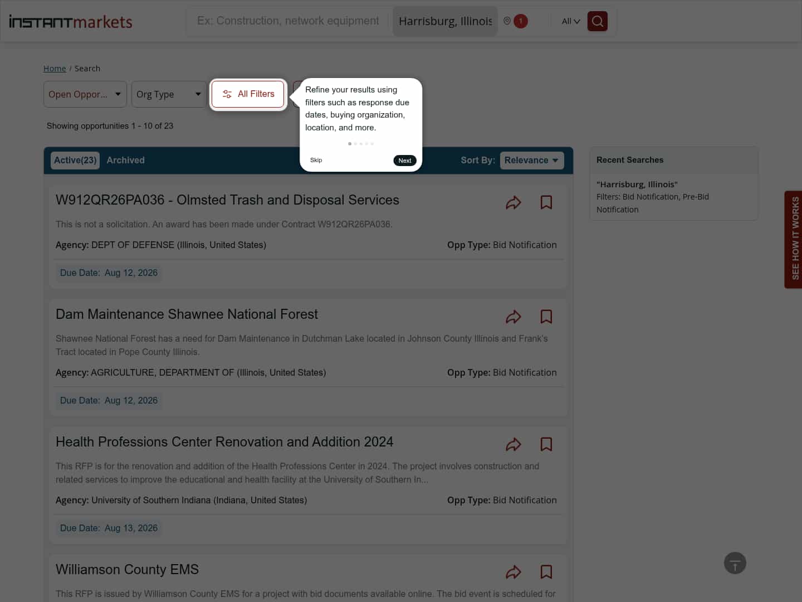Screen dimensions: 802x602
Task: Share the Dam Maintenance Shawnee listing
Action: tap(514, 317)
